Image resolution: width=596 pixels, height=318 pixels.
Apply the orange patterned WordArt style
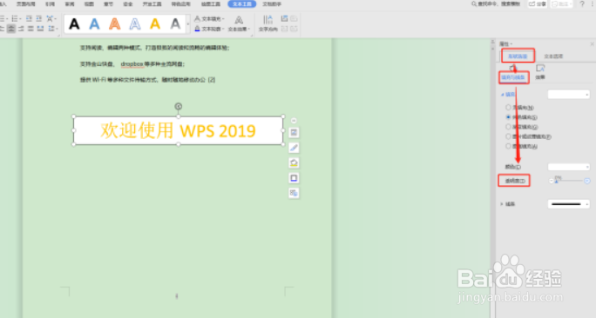point(114,24)
